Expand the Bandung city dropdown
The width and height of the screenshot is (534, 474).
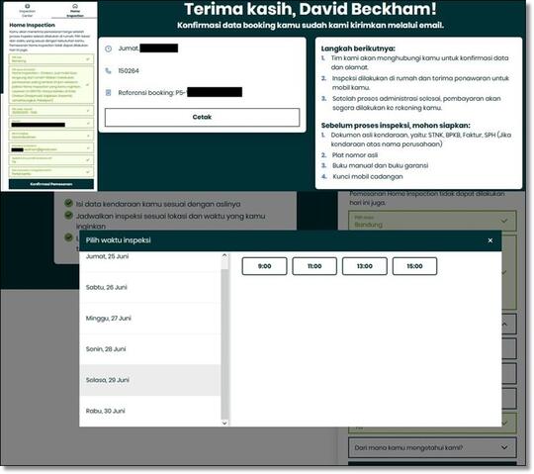pos(504,221)
